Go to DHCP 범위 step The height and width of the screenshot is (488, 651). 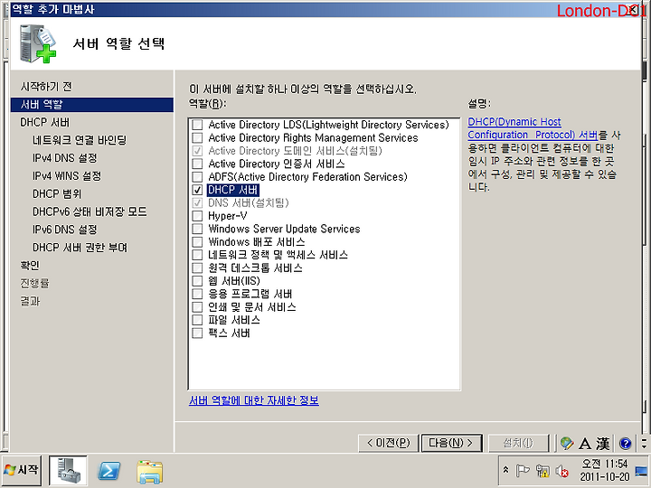point(57,193)
